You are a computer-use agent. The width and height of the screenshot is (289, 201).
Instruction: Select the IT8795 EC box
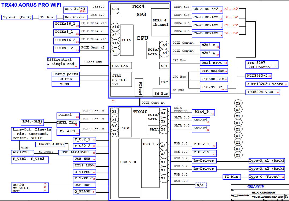click(214, 88)
